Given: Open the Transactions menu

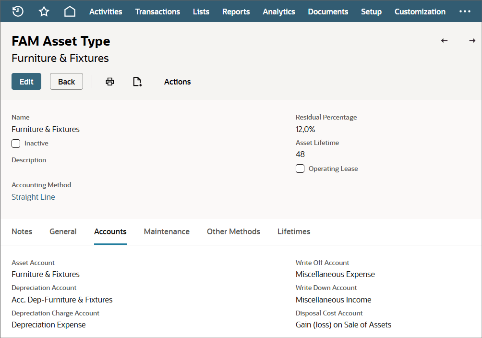Looking at the screenshot, I should pos(157,12).
